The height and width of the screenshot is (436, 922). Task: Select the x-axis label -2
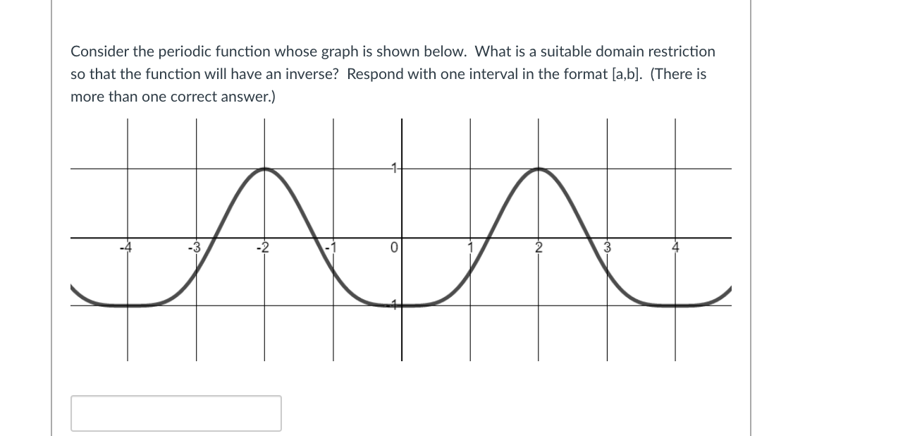(x=263, y=248)
